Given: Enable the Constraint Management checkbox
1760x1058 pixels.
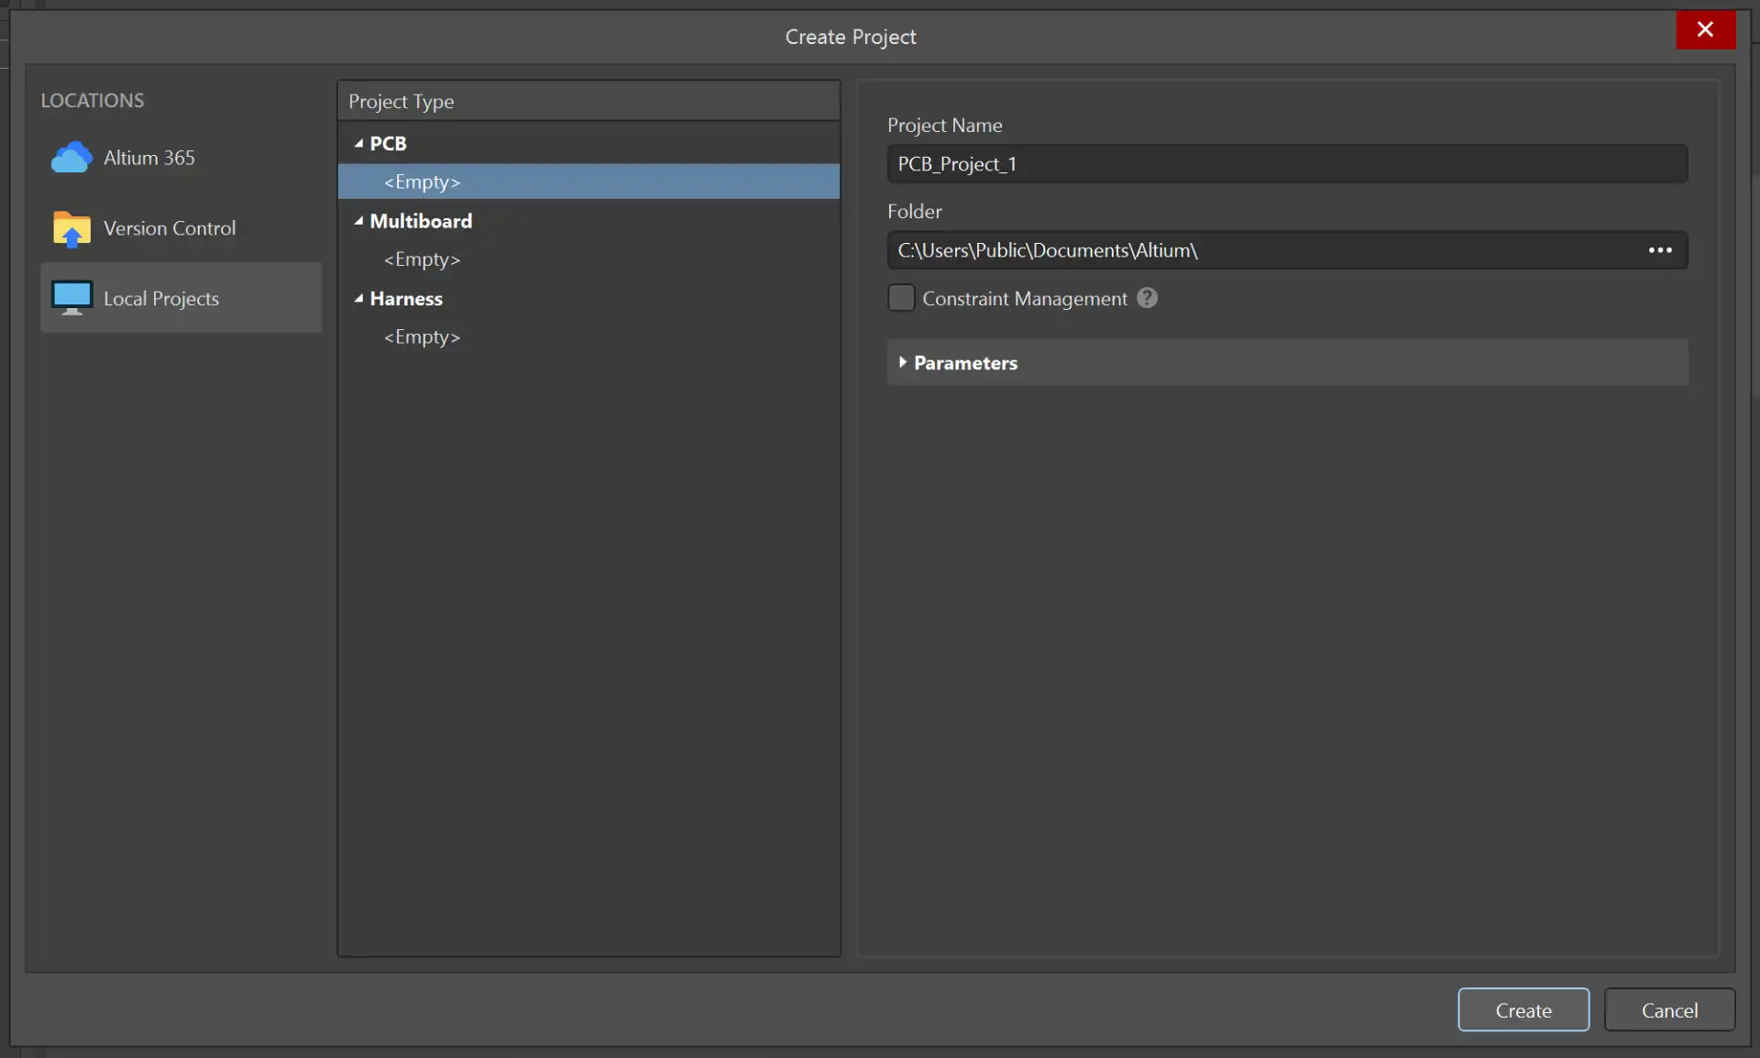Looking at the screenshot, I should coord(901,298).
